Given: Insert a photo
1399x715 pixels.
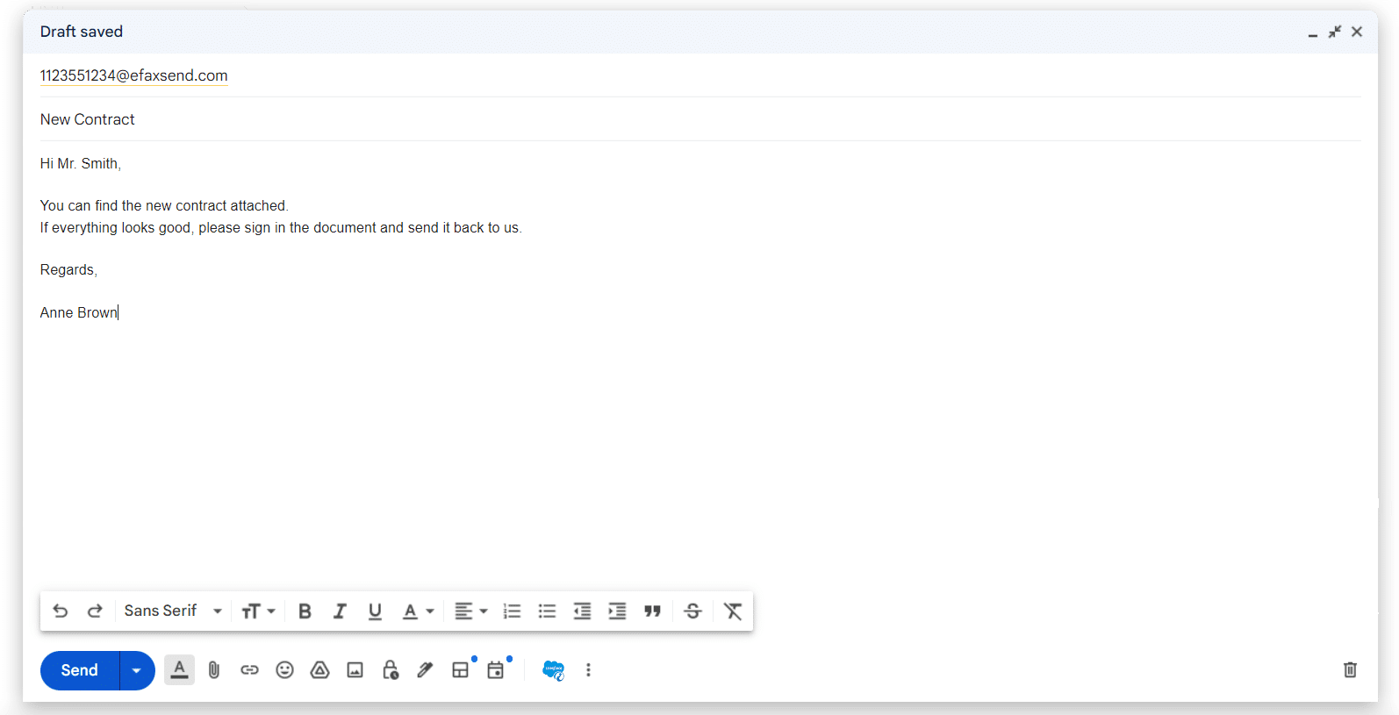Looking at the screenshot, I should coord(355,670).
